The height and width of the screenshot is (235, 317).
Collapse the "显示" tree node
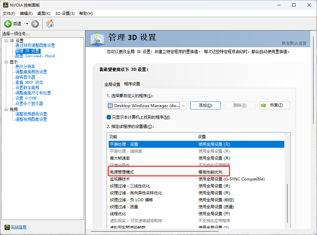coord(6,62)
